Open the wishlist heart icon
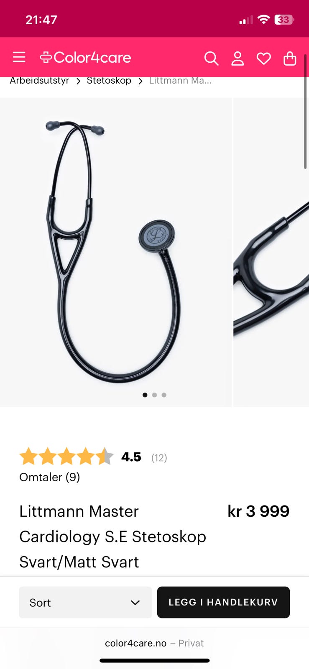This screenshot has height=669, width=309. tap(263, 59)
